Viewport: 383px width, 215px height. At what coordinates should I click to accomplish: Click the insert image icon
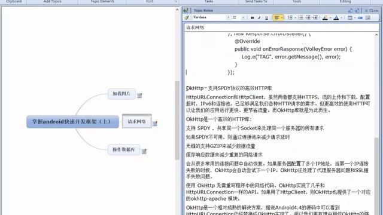[x=368, y=17]
